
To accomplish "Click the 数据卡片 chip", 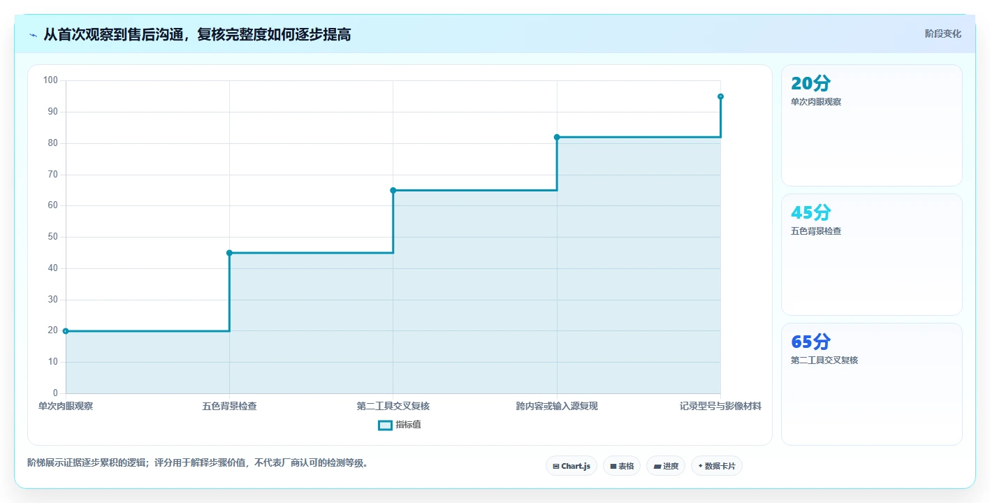I will point(717,466).
